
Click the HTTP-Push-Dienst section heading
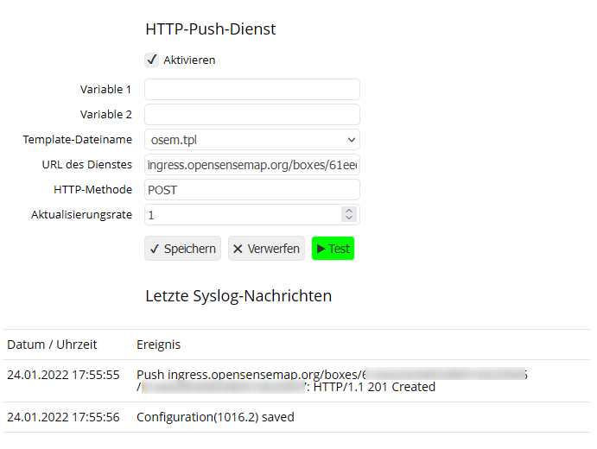(211, 29)
